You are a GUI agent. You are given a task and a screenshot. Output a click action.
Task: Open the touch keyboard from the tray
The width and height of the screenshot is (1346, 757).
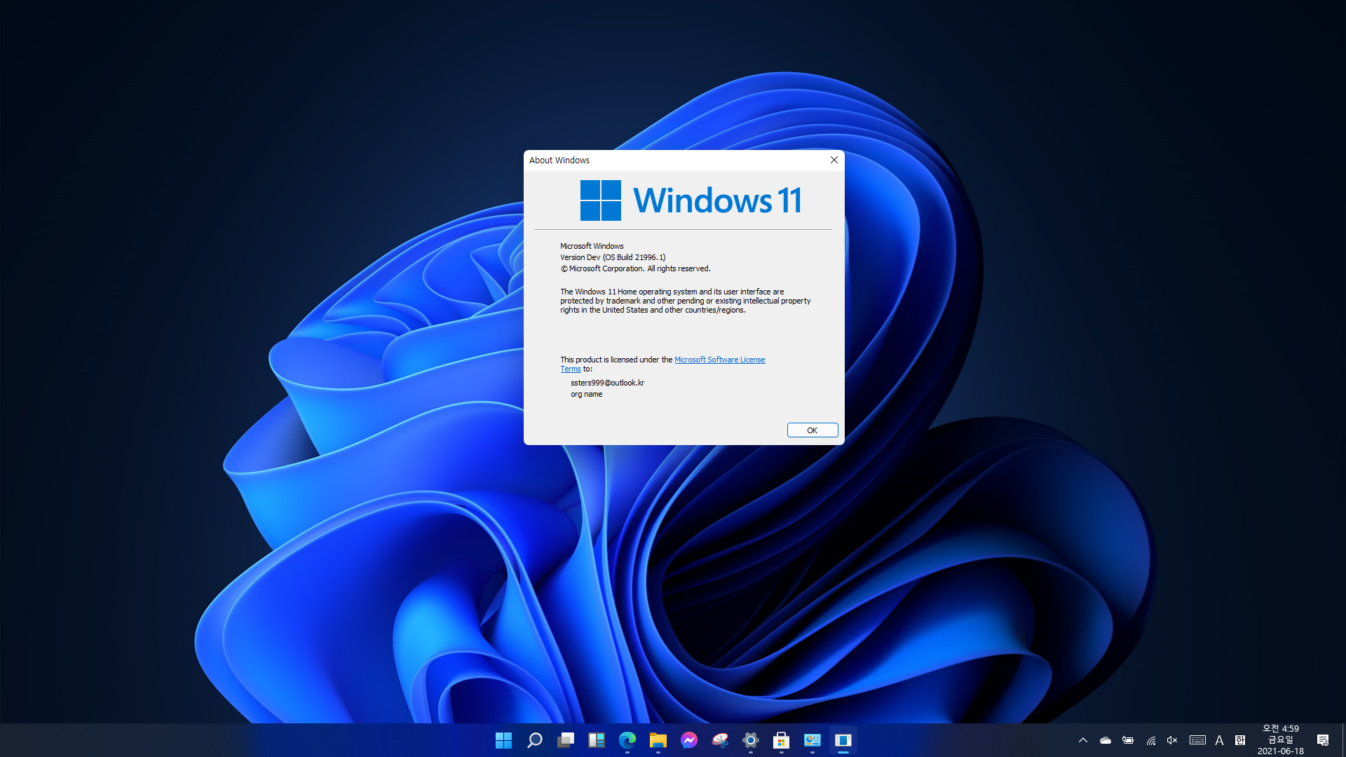(x=1197, y=740)
